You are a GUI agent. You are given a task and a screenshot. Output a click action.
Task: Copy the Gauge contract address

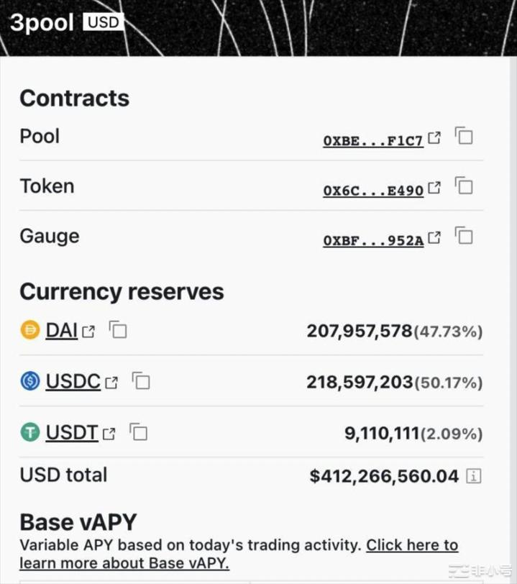[x=464, y=236]
